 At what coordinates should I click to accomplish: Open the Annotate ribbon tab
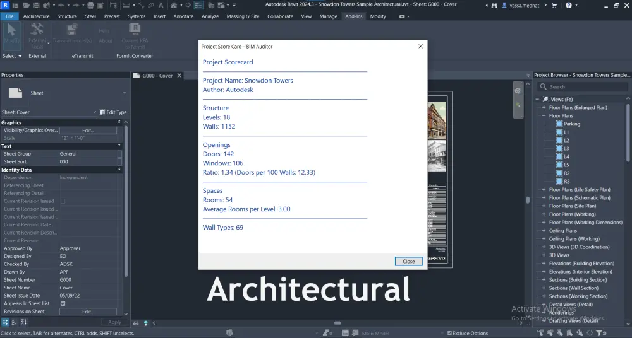coord(183,16)
